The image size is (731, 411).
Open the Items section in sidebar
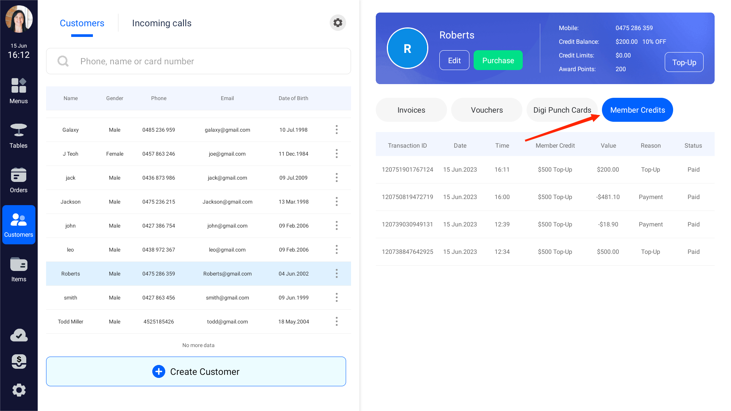point(19,269)
